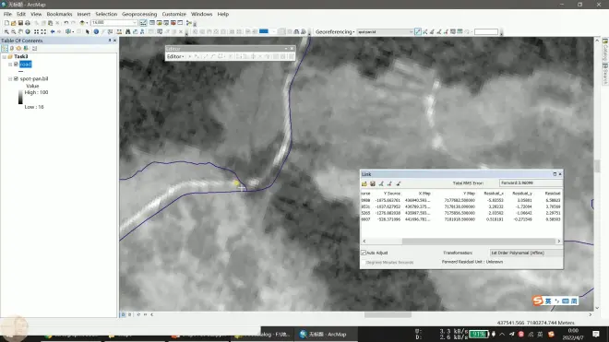Close the Table Of Contents panel
This screenshot has width=609, height=342.
[x=114, y=41]
